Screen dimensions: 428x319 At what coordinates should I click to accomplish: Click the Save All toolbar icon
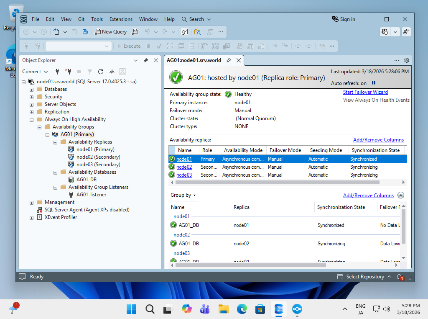[85, 32]
